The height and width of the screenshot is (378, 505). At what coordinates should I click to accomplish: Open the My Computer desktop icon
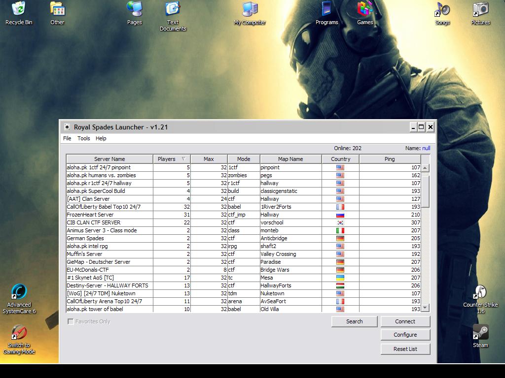[x=250, y=9]
